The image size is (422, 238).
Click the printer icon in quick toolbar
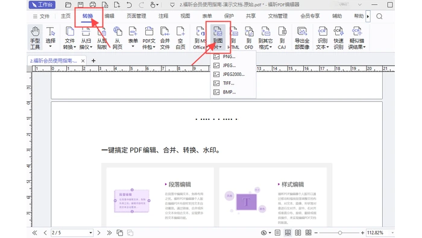pos(93,5)
